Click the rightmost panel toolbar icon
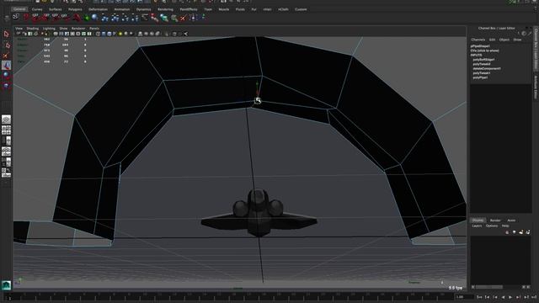Viewport: 539px width, 303px height. 185,34
